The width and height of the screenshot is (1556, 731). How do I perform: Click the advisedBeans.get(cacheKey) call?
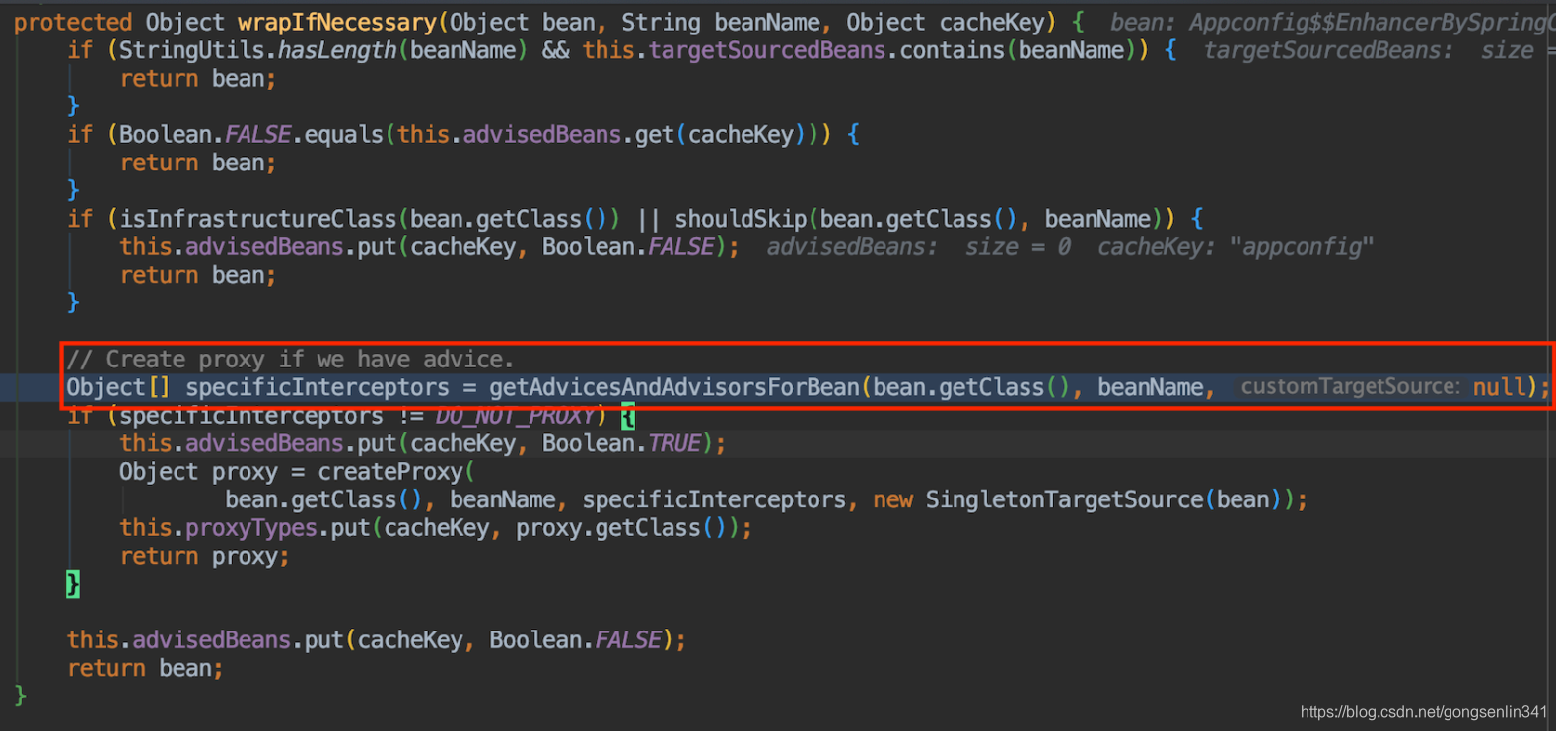635,134
